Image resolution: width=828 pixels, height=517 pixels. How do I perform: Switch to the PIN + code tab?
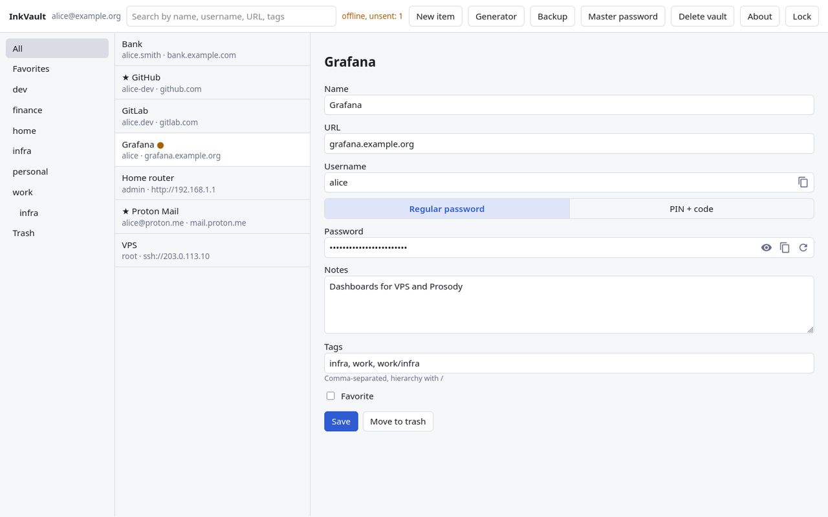tap(692, 209)
